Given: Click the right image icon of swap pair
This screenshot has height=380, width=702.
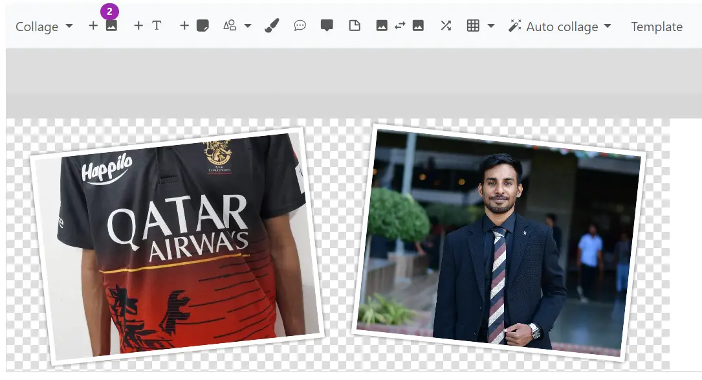Looking at the screenshot, I should pyautogui.click(x=418, y=25).
